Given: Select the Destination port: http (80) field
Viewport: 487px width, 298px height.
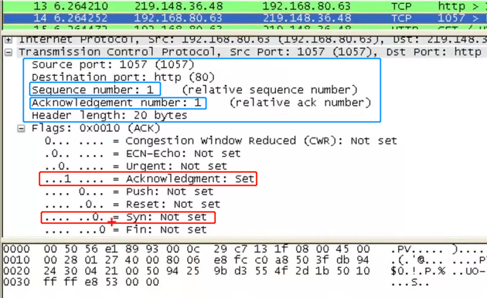Looking at the screenshot, I should click(123, 77).
